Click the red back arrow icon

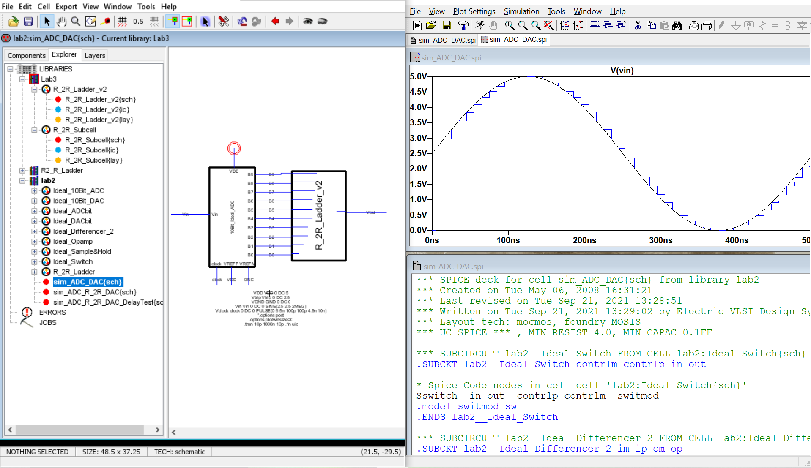(x=275, y=22)
